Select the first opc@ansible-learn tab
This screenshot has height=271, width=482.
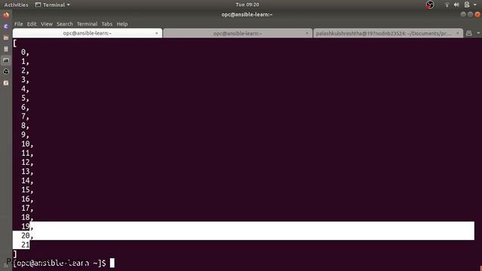pyautogui.click(x=87, y=33)
